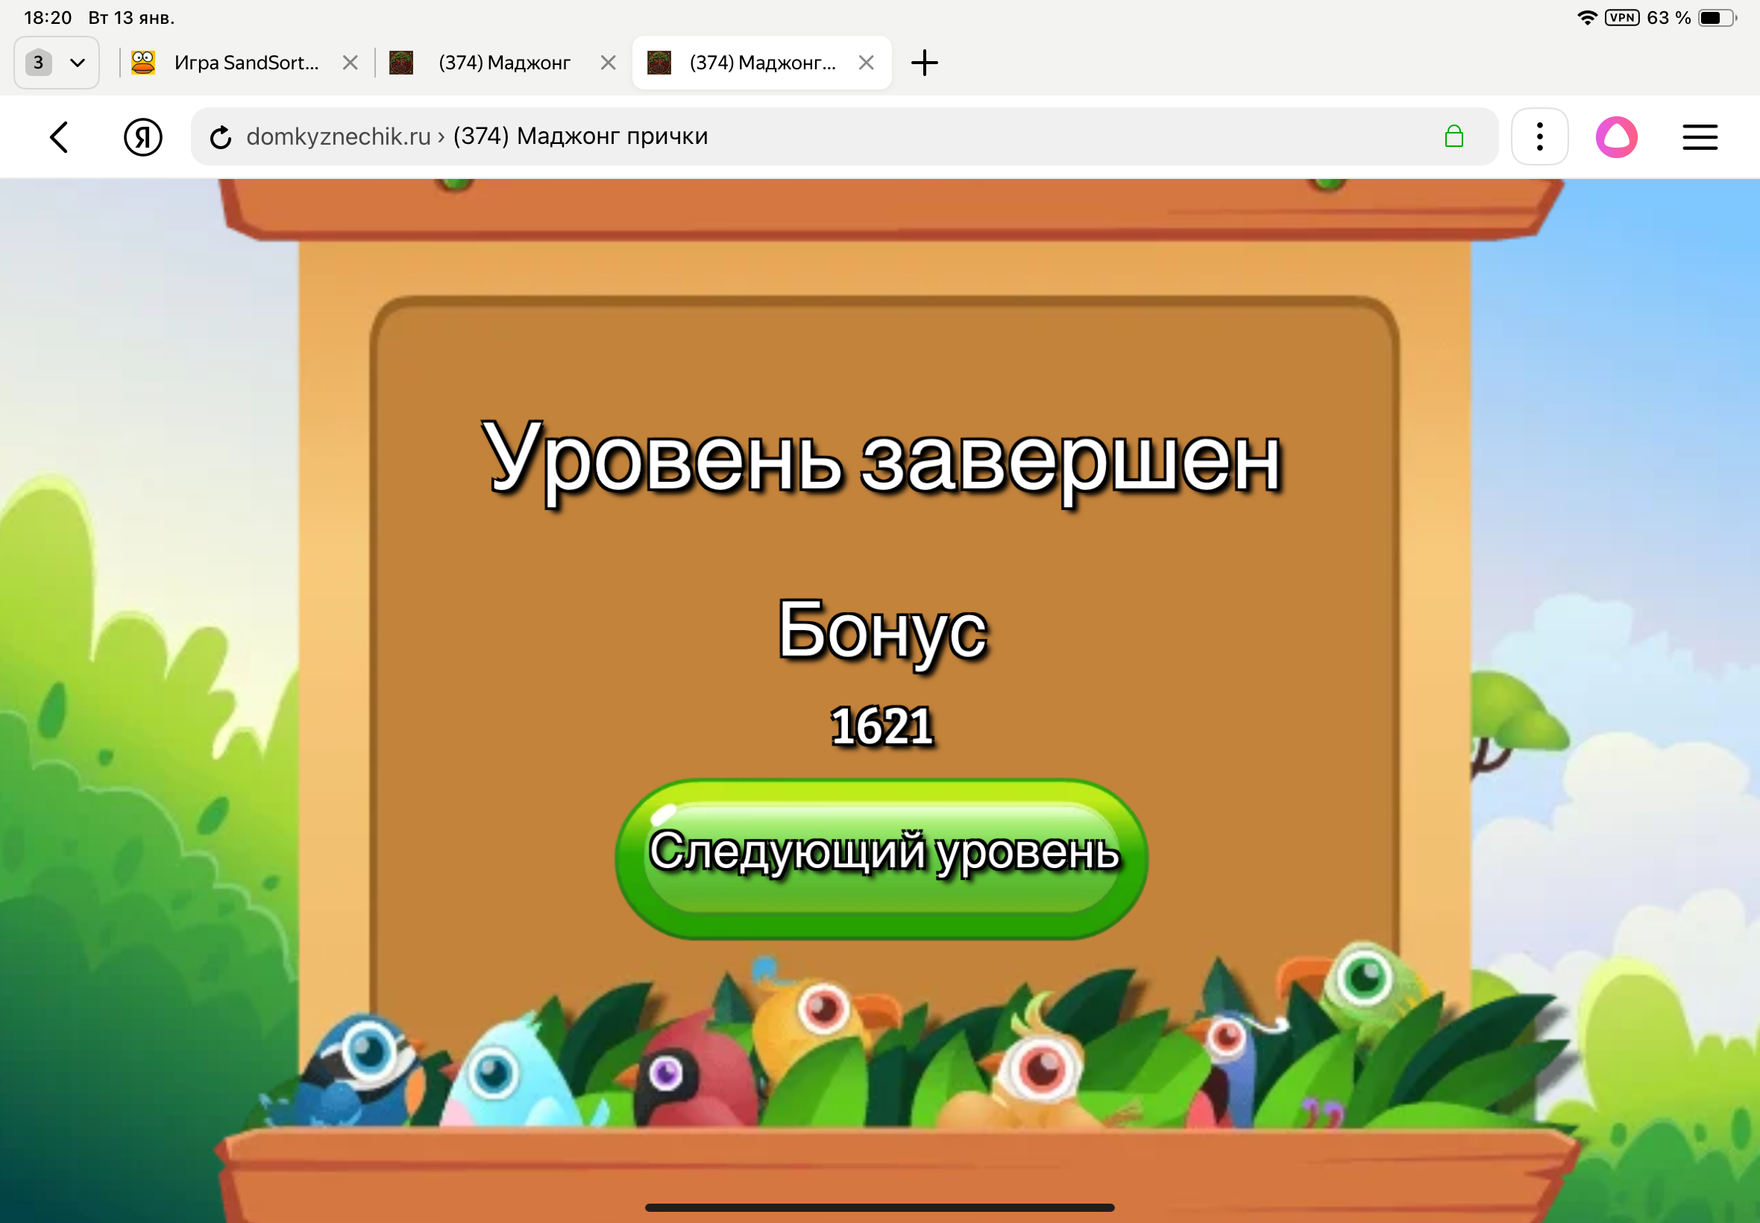Open domkyznechik.ru via breadcrumb link
The height and width of the screenshot is (1223, 1760).
tap(337, 136)
